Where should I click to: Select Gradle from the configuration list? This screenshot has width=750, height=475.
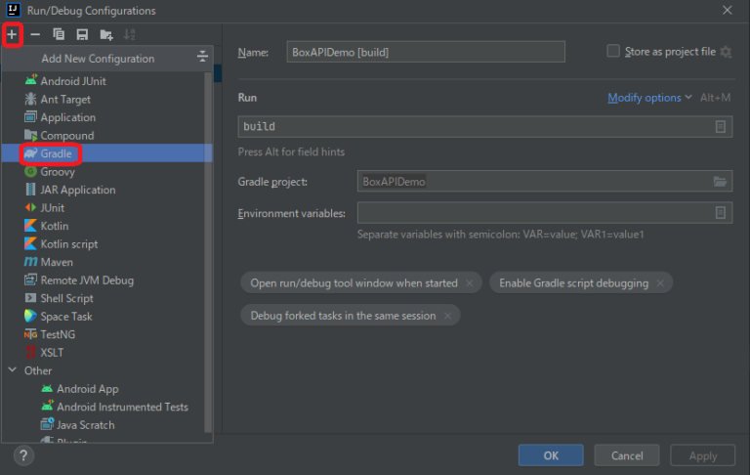pos(57,153)
